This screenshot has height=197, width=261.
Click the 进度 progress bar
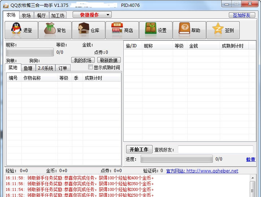(x=176, y=159)
